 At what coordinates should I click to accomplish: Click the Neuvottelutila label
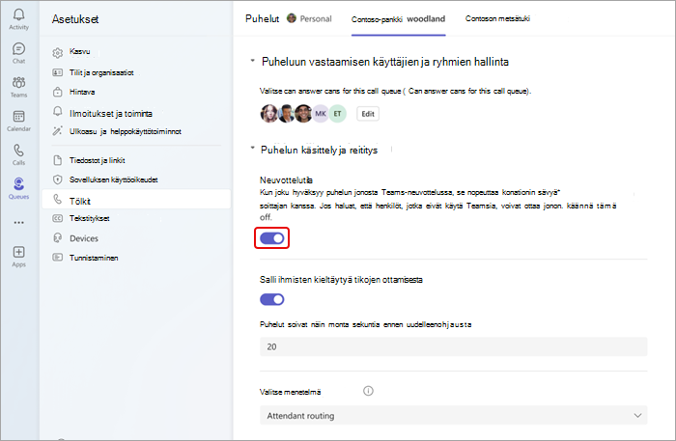click(286, 180)
